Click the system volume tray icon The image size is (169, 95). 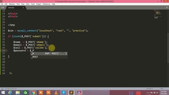click(x=157, y=93)
